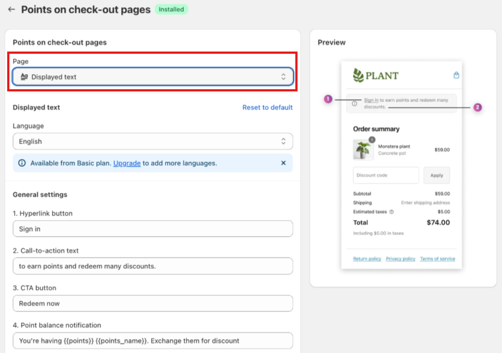Image resolution: width=502 pixels, height=353 pixels.
Task: Open the Page dropdown showing Displayed text
Action: click(x=153, y=77)
